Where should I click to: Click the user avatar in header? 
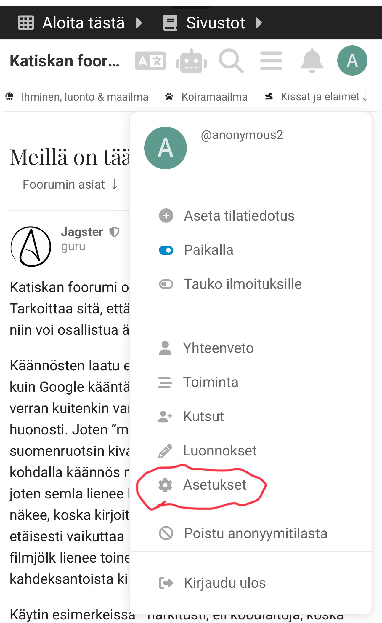point(352,60)
